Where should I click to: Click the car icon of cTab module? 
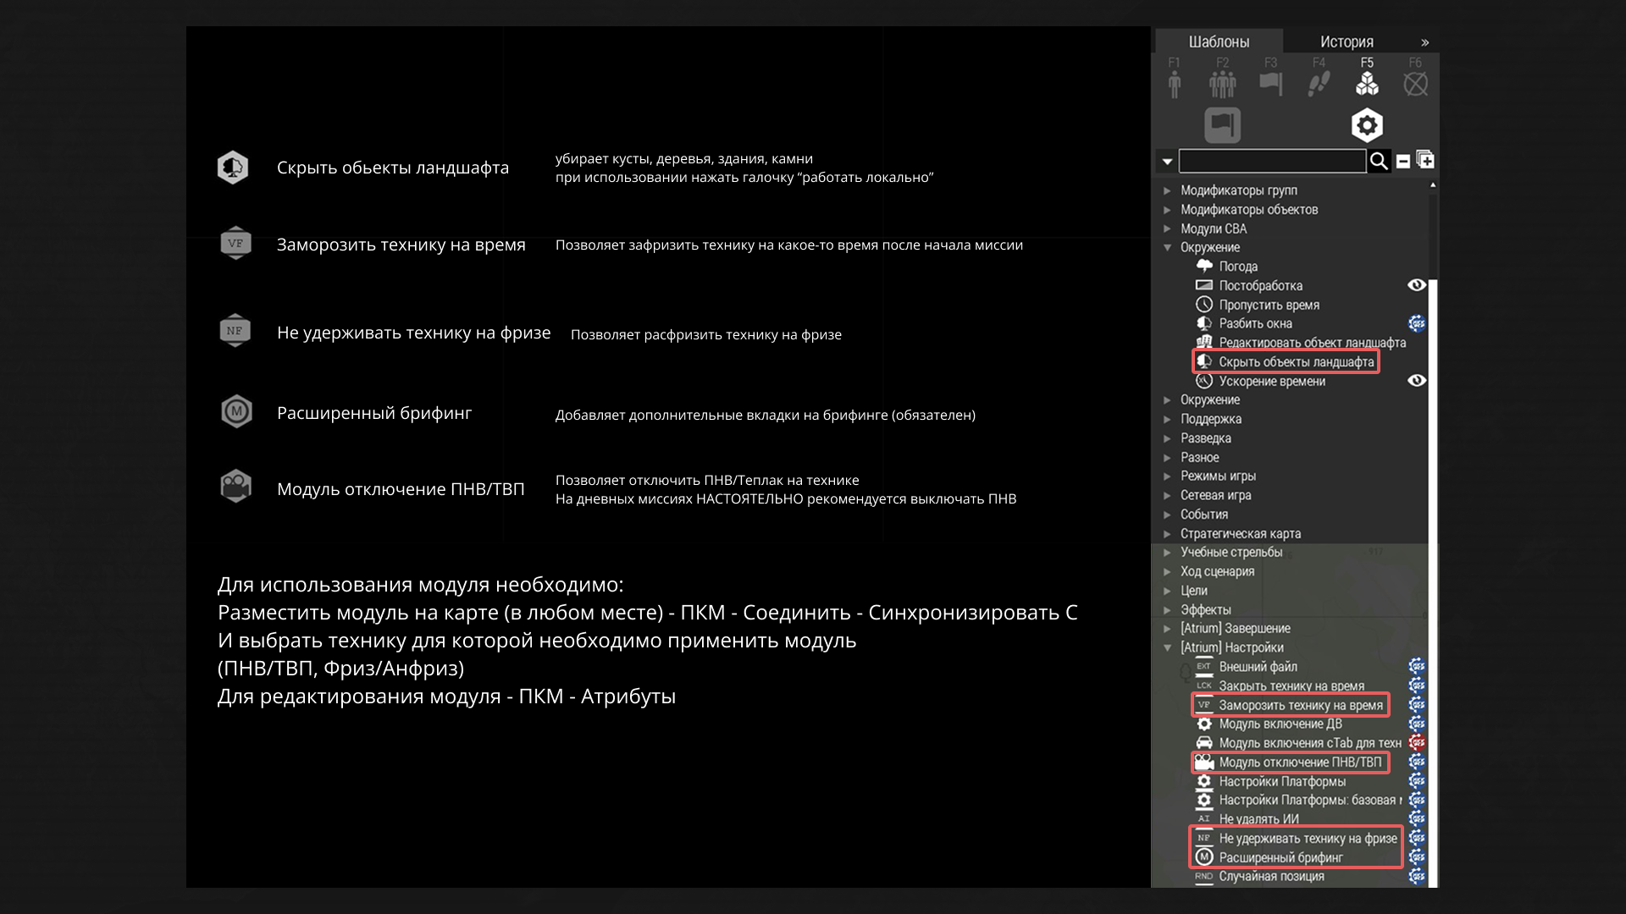tap(1203, 743)
